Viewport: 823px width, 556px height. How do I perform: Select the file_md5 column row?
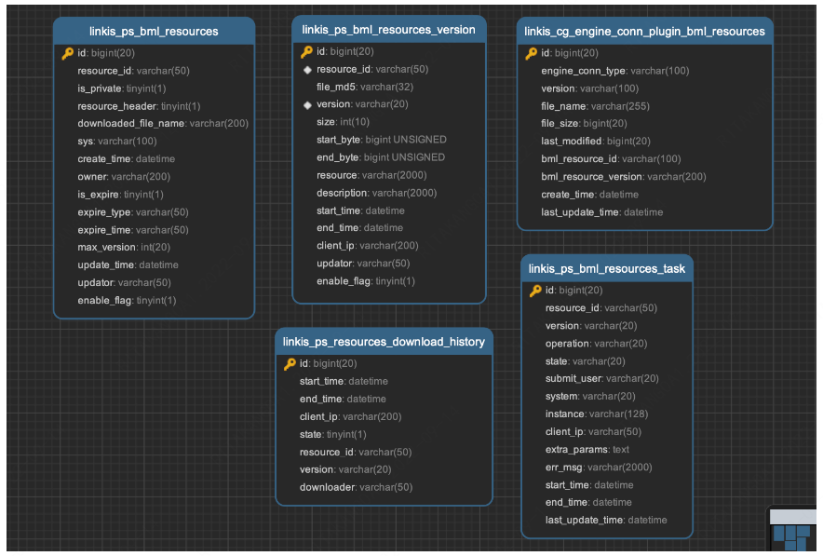pos(389,88)
